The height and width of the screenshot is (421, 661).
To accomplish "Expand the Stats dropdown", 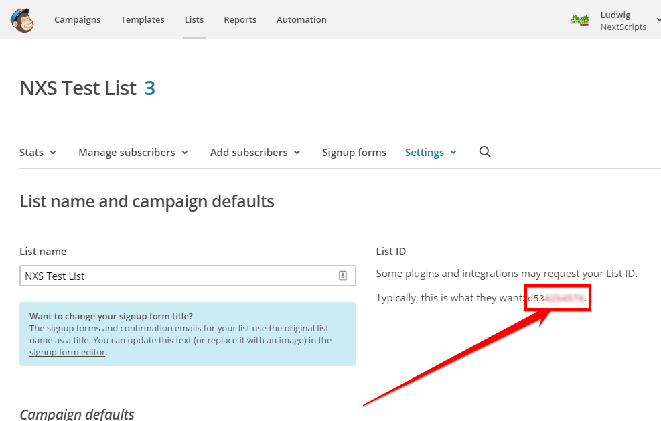I will point(38,152).
